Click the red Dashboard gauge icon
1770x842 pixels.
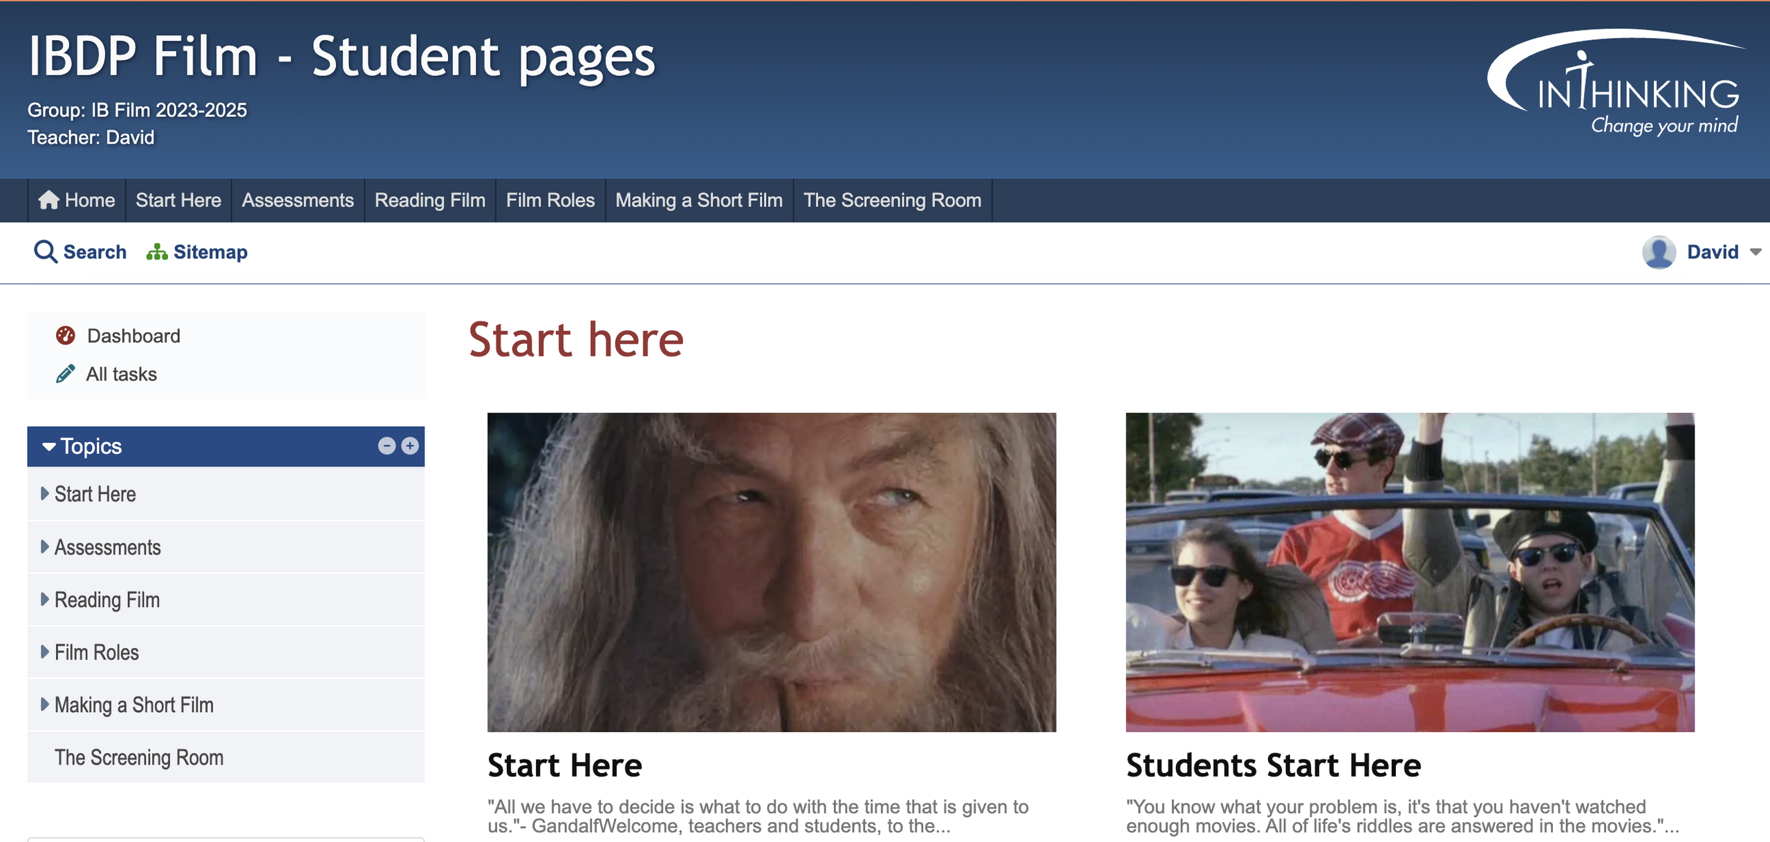(x=66, y=336)
